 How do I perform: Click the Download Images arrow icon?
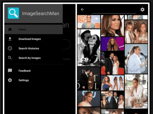coord(10,39)
